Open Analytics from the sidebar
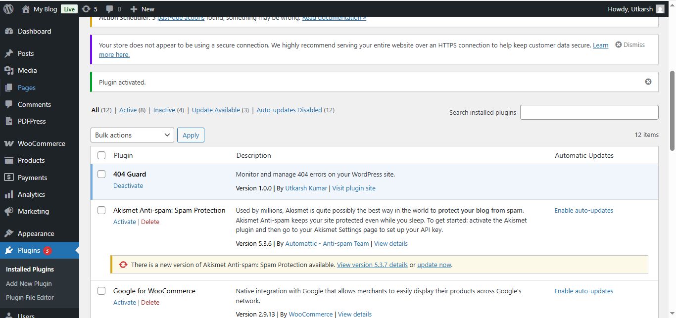Screen dimensions: 676x318 (31, 194)
